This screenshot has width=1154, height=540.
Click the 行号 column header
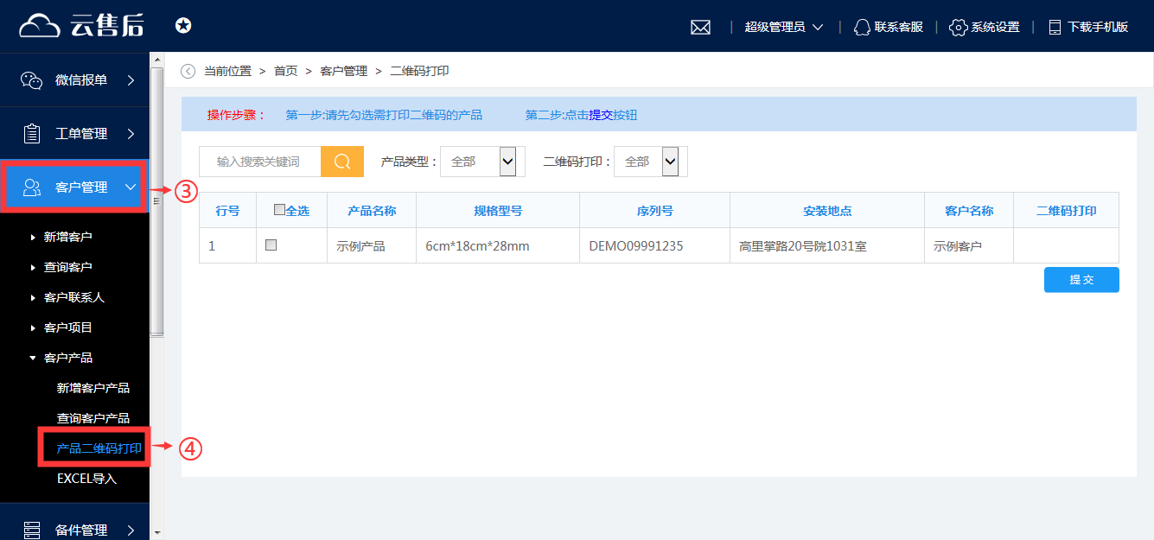(228, 210)
